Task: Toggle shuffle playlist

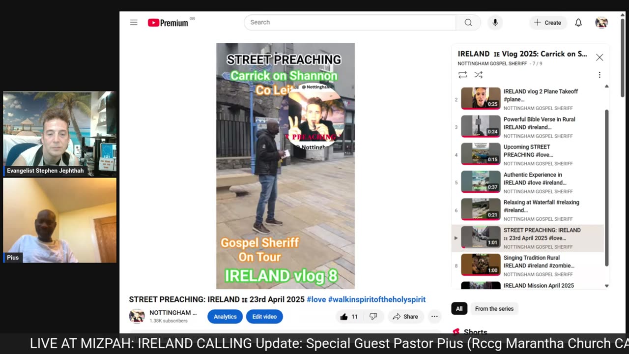Action: coord(478,75)
